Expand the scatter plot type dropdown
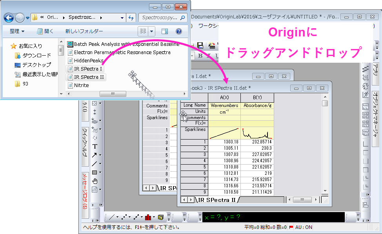 coord(129,217)
